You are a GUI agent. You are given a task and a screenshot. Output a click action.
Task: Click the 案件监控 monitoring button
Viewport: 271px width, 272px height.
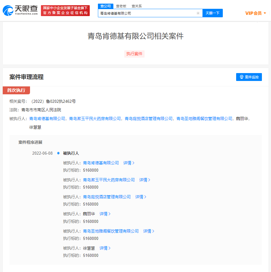[x=249, y=77]
